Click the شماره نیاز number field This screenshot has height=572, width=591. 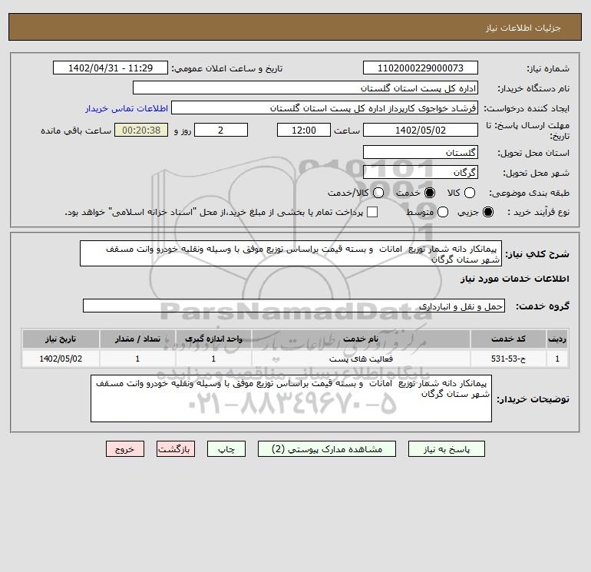[x=421, y=68]
